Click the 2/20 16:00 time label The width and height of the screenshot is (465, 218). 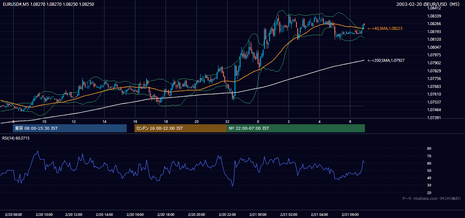[135, 214]
